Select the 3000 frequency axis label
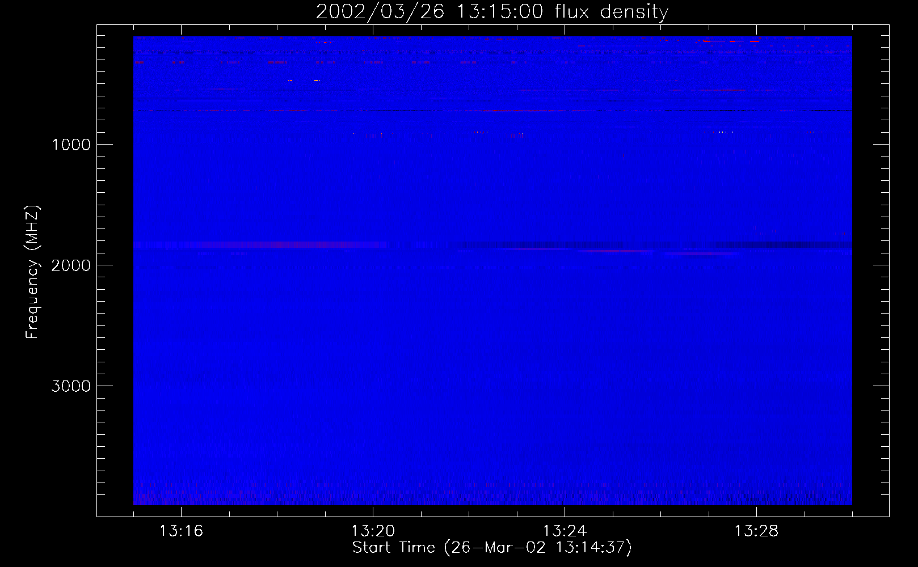 (71, 386)
